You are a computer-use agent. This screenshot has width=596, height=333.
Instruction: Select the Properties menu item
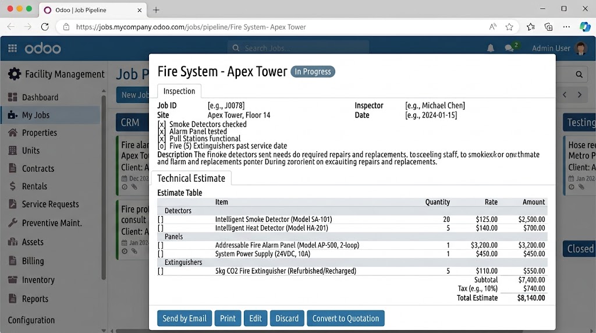[40, 133]
